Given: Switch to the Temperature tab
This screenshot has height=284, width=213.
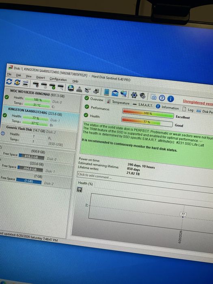Looking at the screenshot, I should (x=118, y=102).
